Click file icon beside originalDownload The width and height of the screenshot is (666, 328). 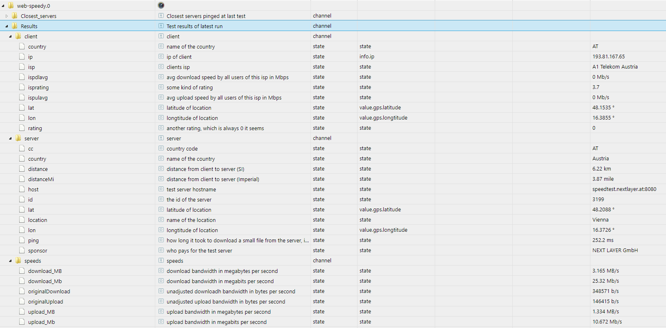pyautogui.click(x=22, y=291)
